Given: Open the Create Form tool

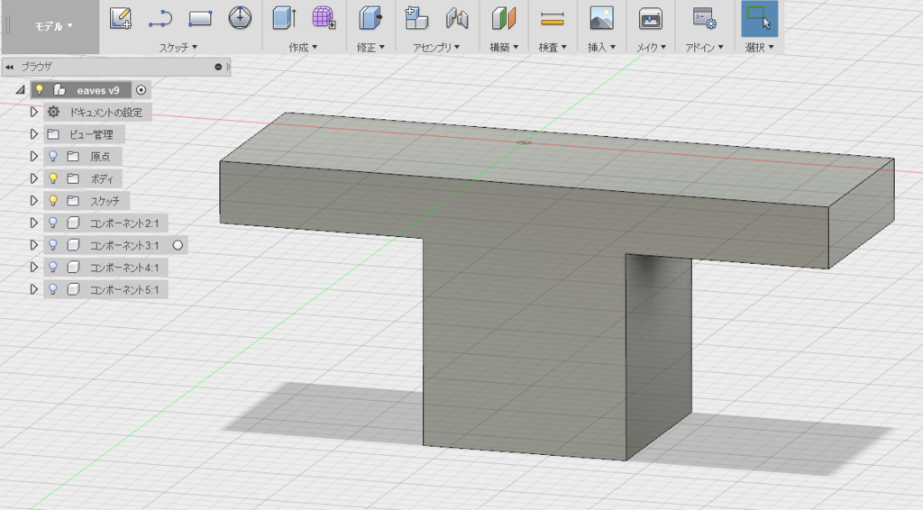Looking at the screenshot, I should tap(324, 18).
